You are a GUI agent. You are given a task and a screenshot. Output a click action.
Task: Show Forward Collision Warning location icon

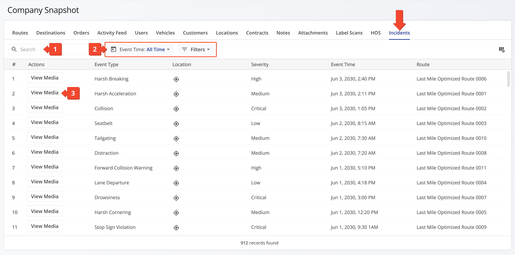(x=176, y=168)
